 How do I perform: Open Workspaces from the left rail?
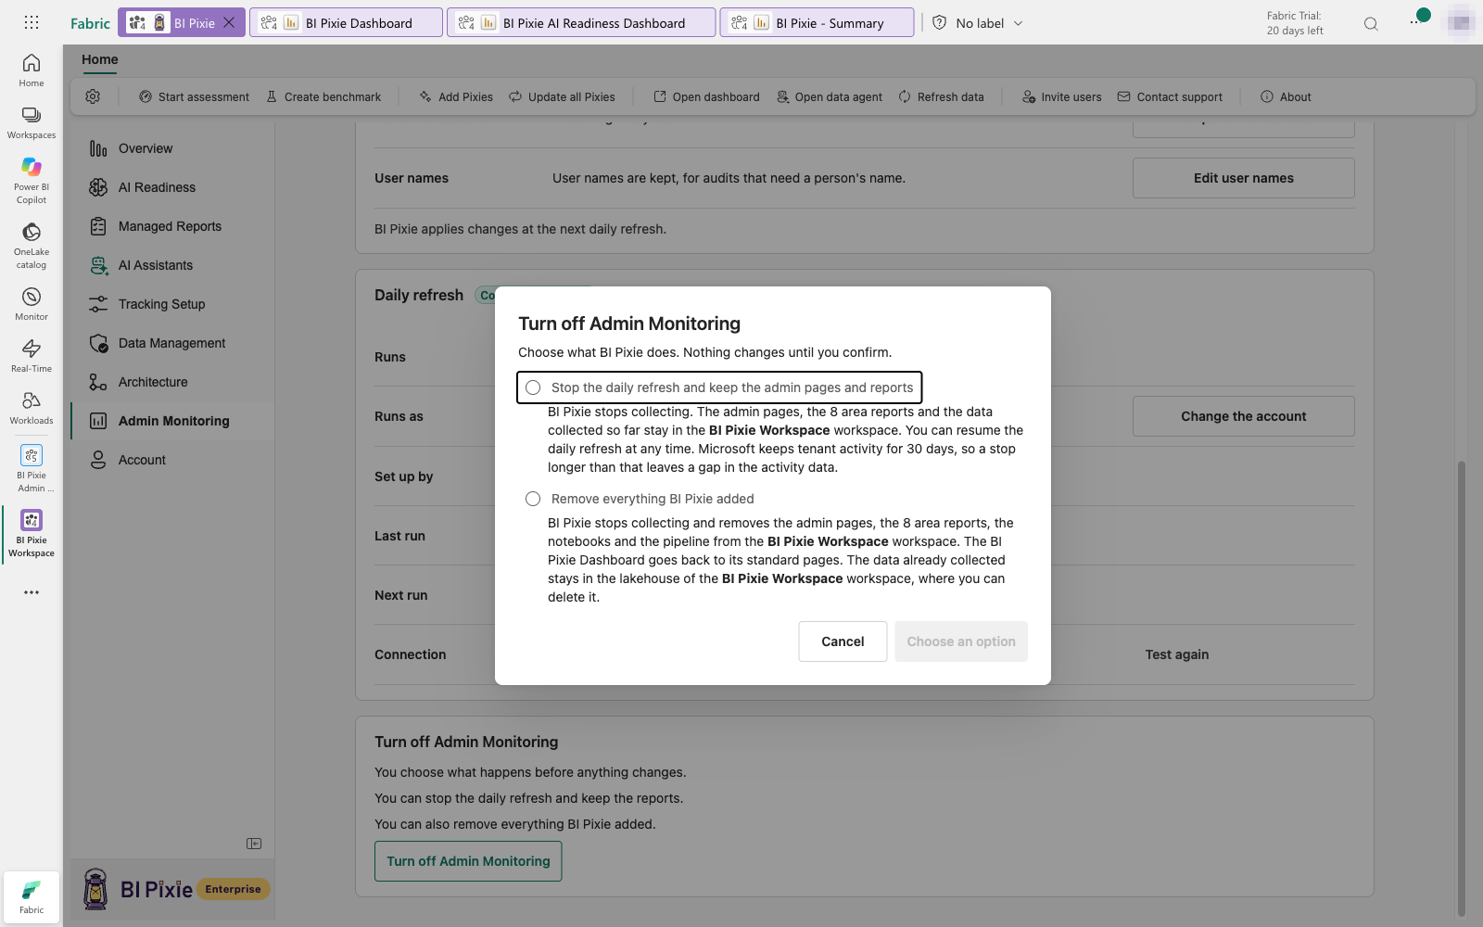[x=32, y=122]
